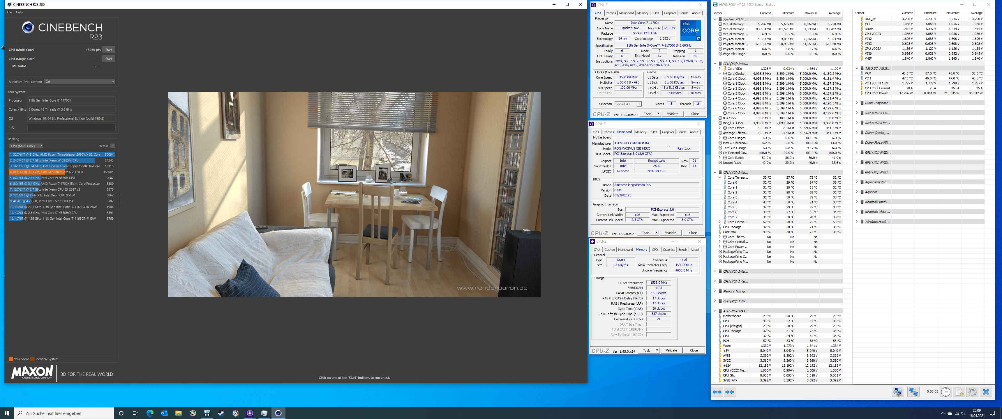1002x419 pixels.
Task: Open Tools dropdown arrow in CPU-Z Memory window
Action: [x=657, y=351]
